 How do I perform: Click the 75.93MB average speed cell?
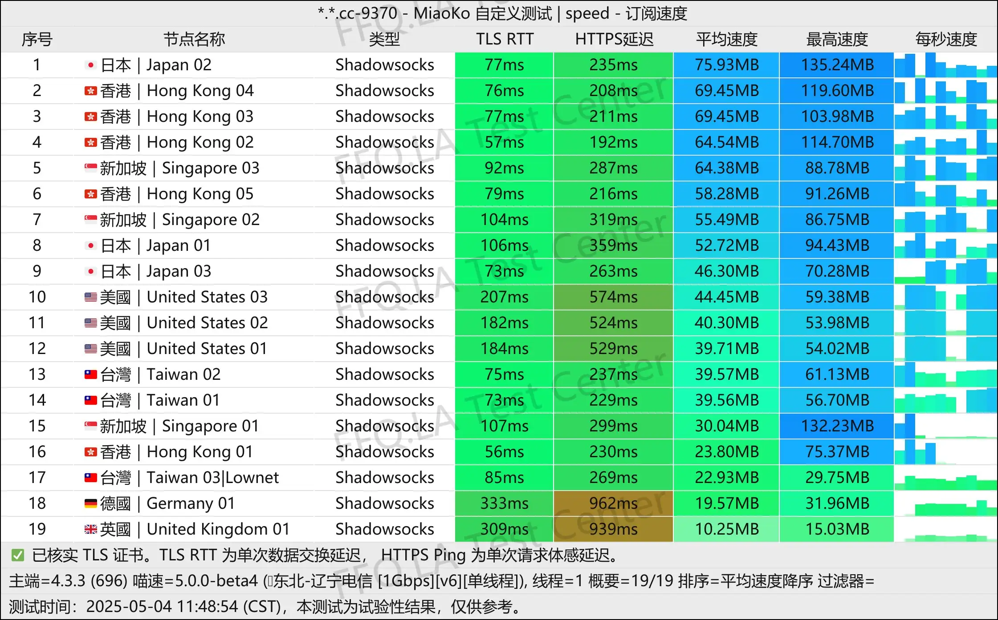click(x=726, y=65)
